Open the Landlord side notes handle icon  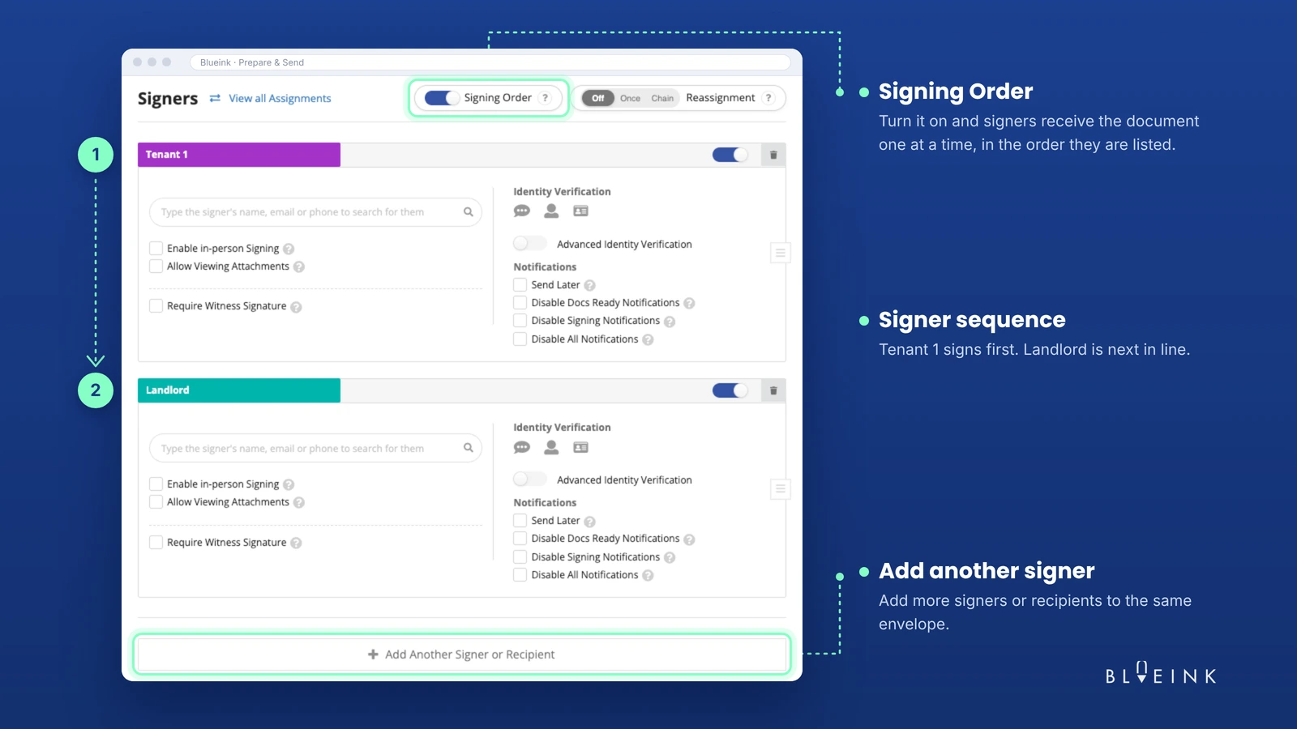click(x=780, y=488)
